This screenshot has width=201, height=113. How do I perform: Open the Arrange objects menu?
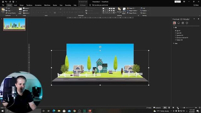pos(119,10)
